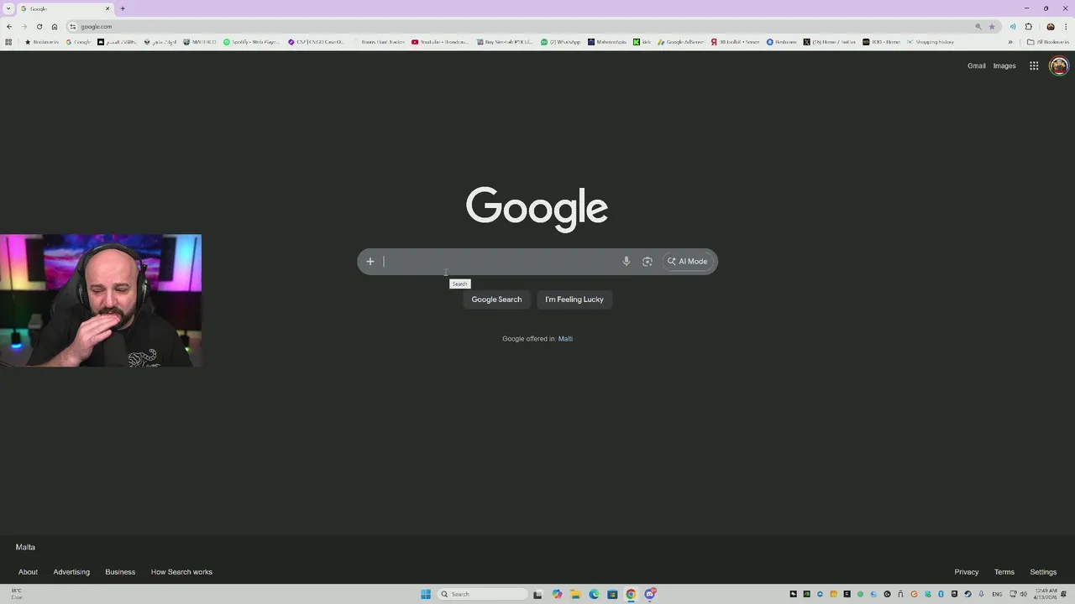Start voice search with microphone icon
This screenshot has height=604, width=1075.
coord(626,262)
